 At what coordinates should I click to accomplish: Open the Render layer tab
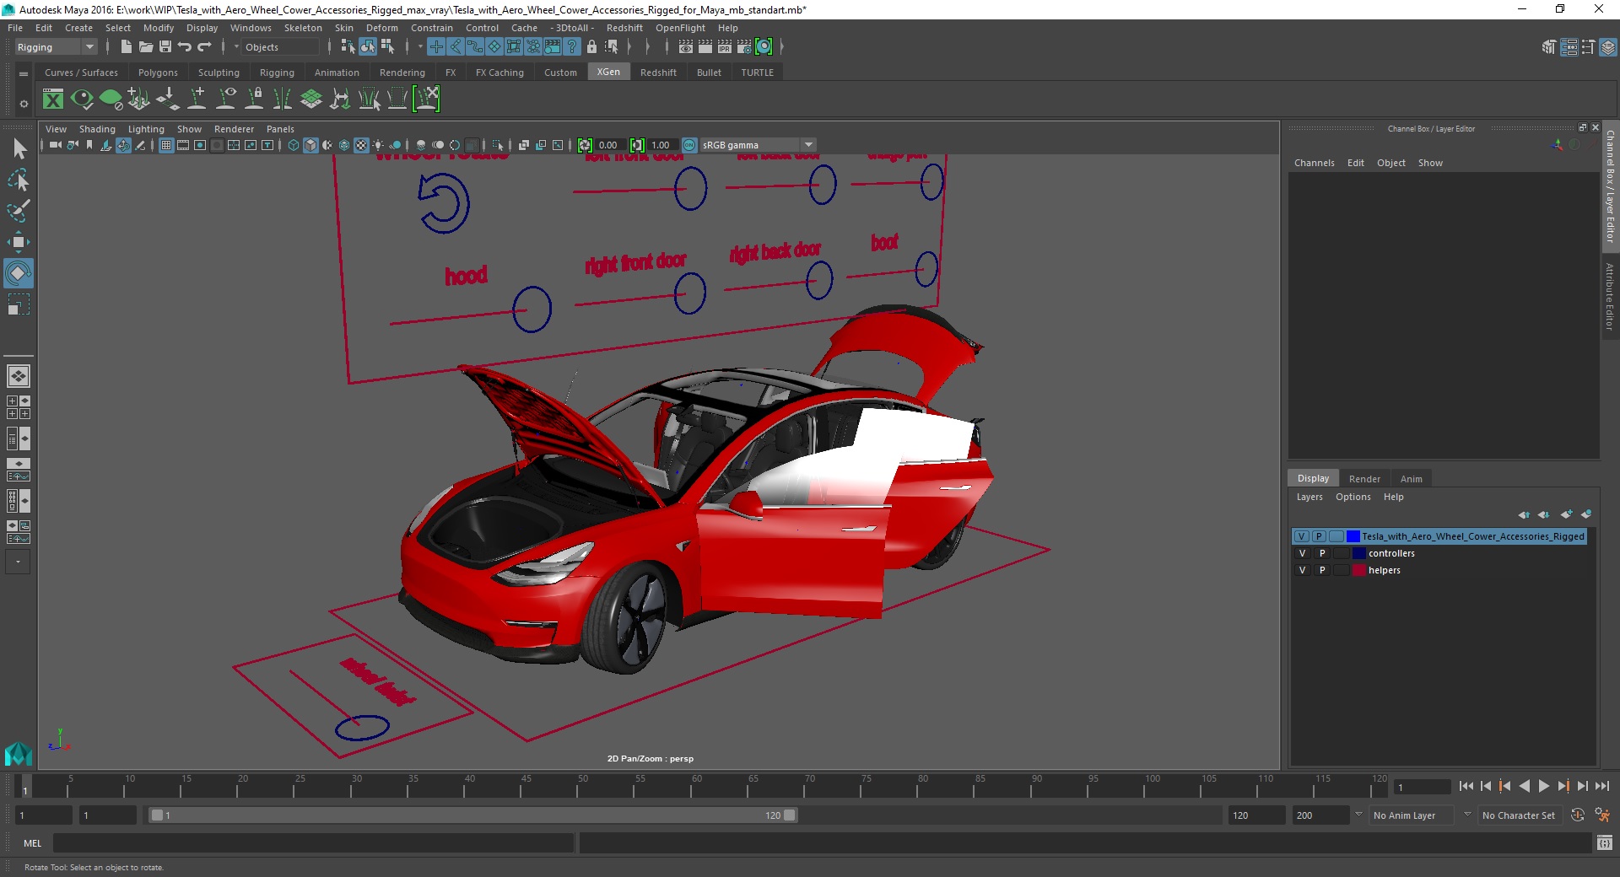click(1364, 478)
